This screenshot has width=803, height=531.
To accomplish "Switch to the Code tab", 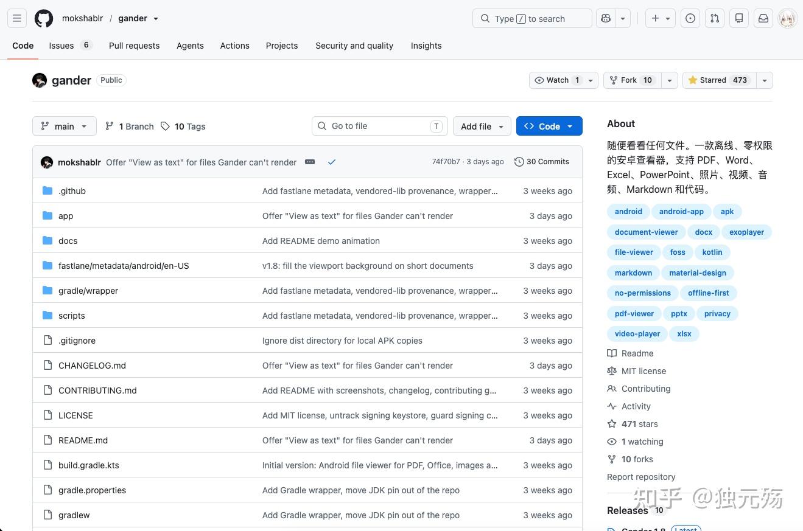I will pyautogui.click(x=23, y=46).
